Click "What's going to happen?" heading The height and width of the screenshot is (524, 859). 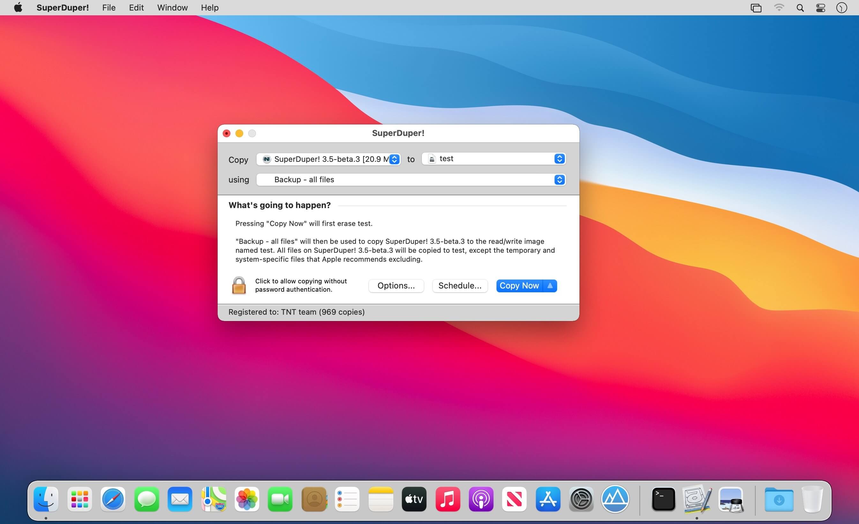pos(280,205)
